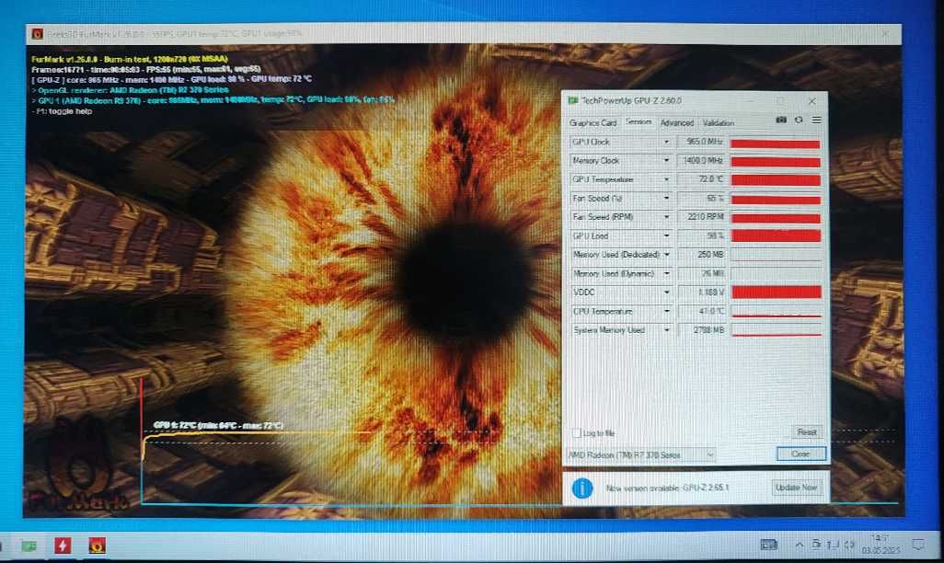
Task: Expand the System Memory Used dropdown
Action: click(x=666, y=330)
